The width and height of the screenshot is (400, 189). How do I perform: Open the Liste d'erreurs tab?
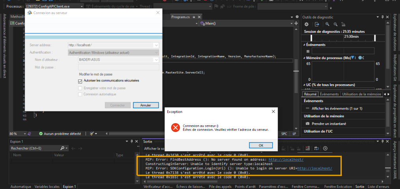click(x=378, y=186)
